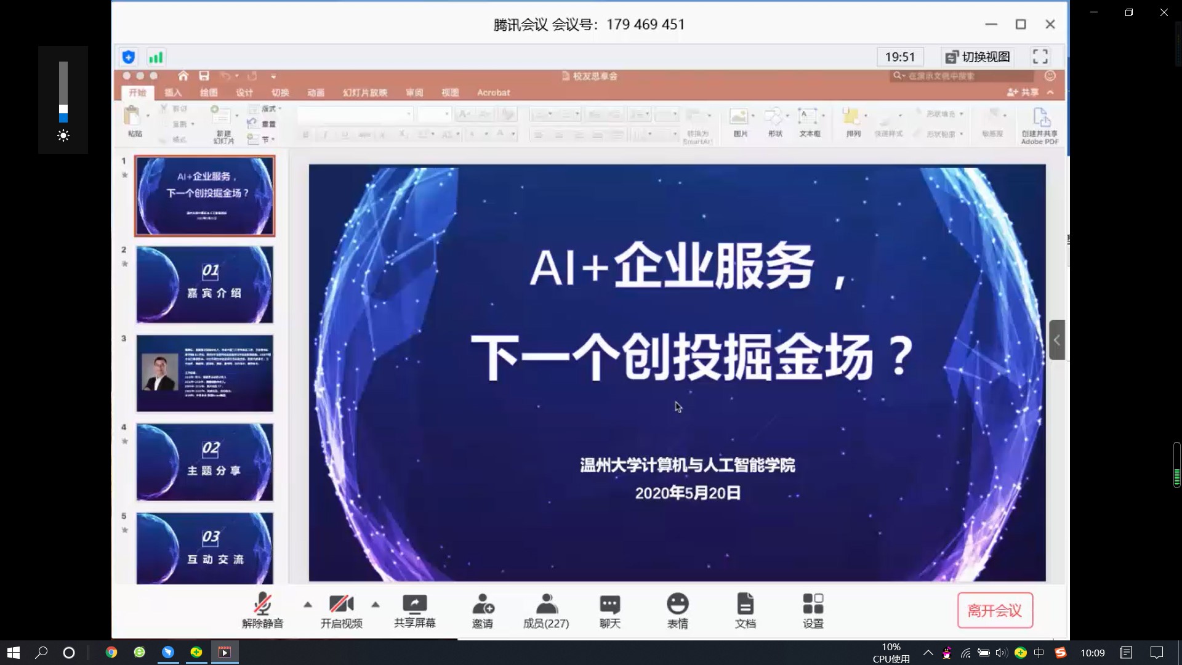This screenshot has height=665, width=1182.
Task: Click the meeting timer showing 19:51
Action: (899, 57)
